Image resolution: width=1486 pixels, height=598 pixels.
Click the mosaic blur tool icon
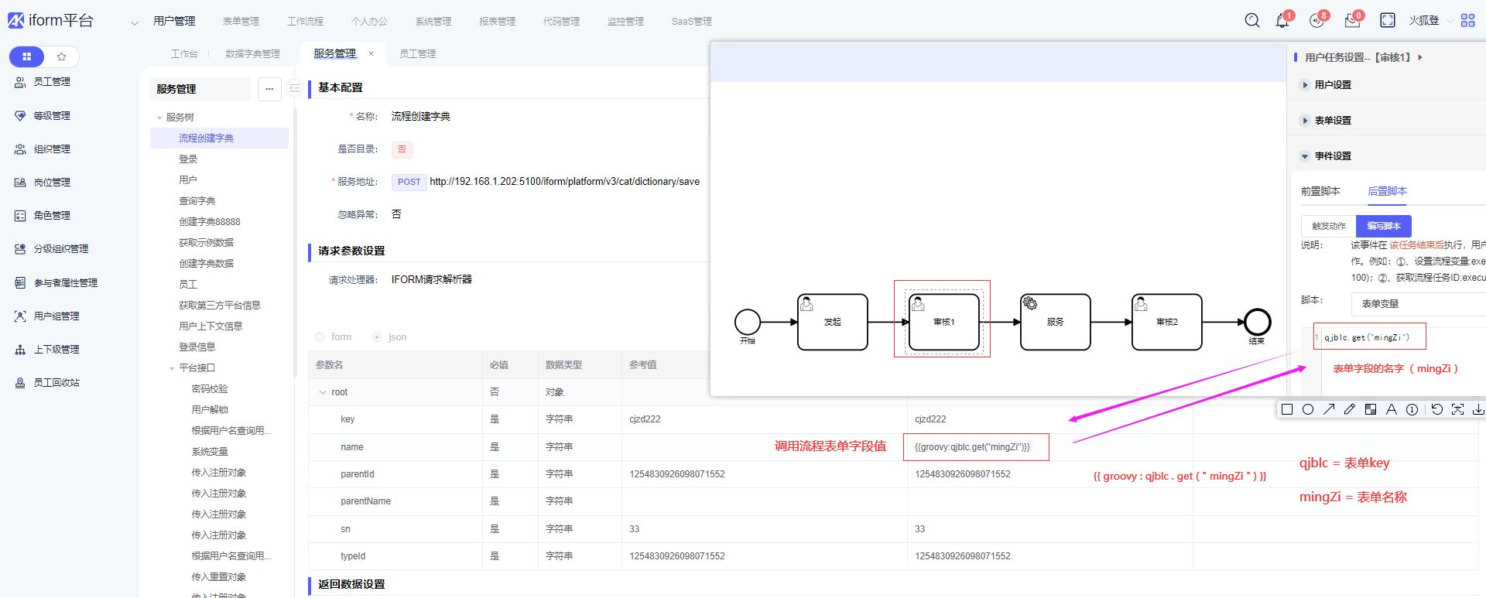1371,409
